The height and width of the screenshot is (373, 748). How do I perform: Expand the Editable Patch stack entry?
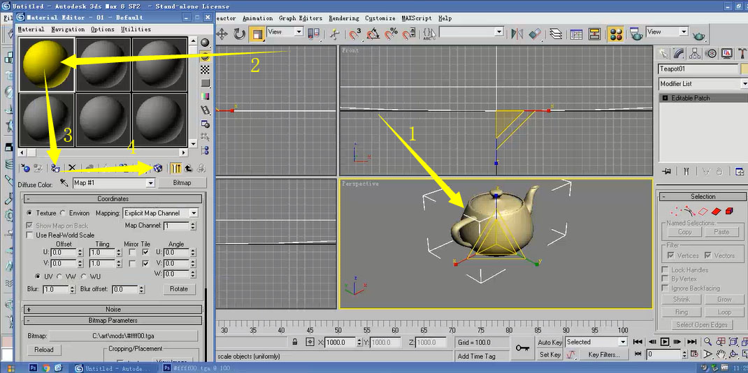coord(666,98)
